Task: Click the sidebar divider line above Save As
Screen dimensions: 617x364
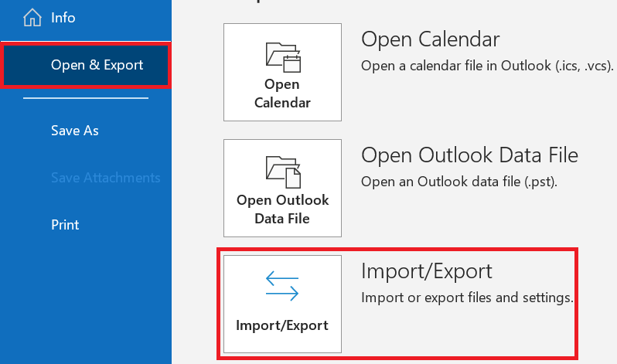Action: coord(85,98)
